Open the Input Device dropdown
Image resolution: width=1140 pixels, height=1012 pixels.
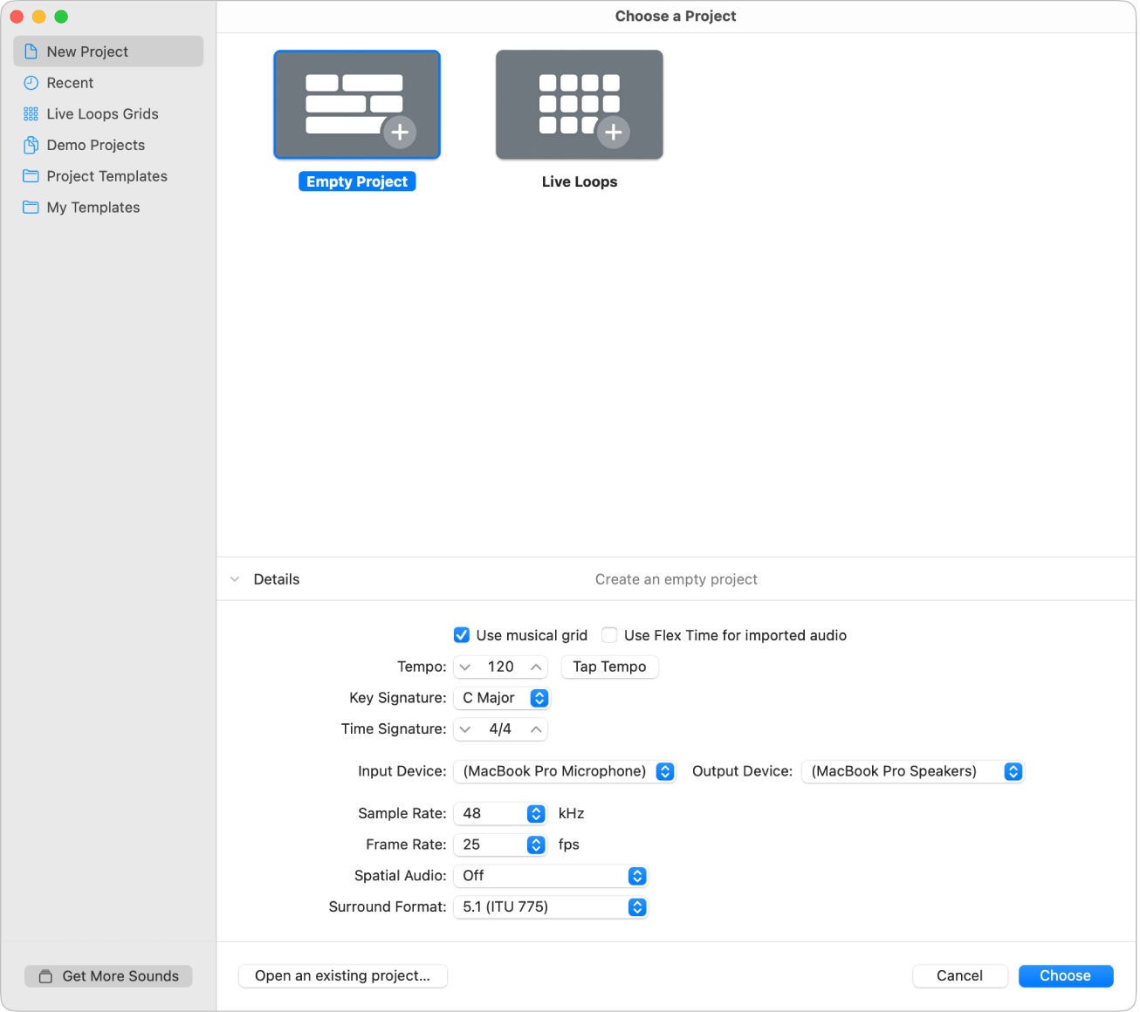coord(565,771)
